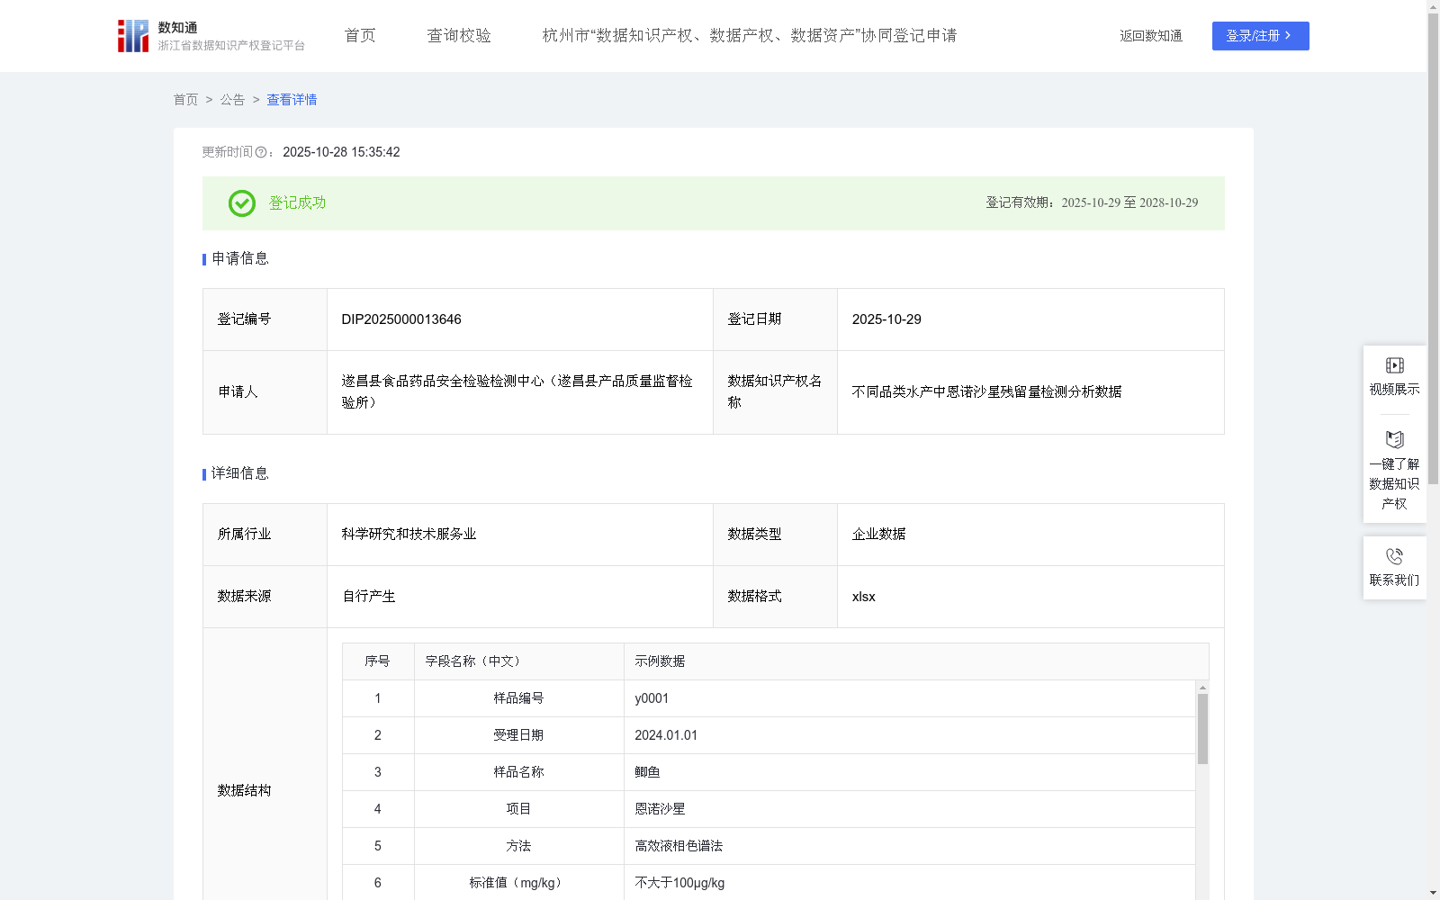This screenshot has width=1440, height=900.
Task: Open 杭州市协同登记申请 navigation item
Action: [750, 35]
